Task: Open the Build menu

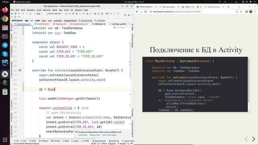Action: [55, 10]
